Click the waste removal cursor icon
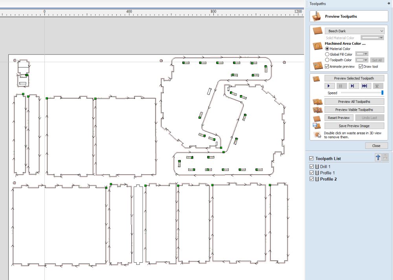The image size is (393, 280). [x=317, y=134]
